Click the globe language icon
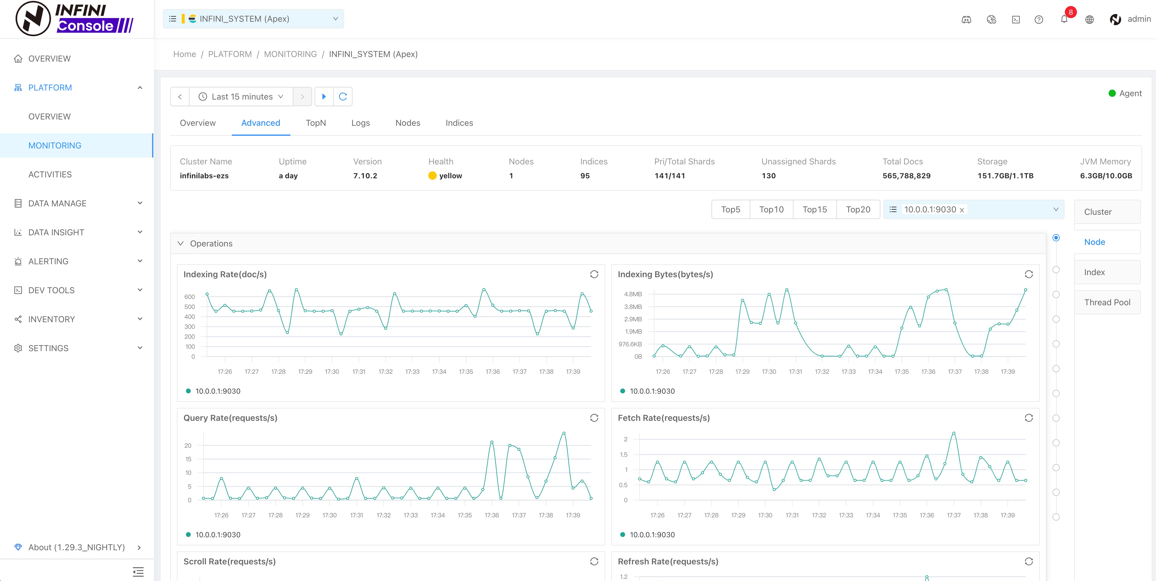1156x581 pixels. (1089, 19)
